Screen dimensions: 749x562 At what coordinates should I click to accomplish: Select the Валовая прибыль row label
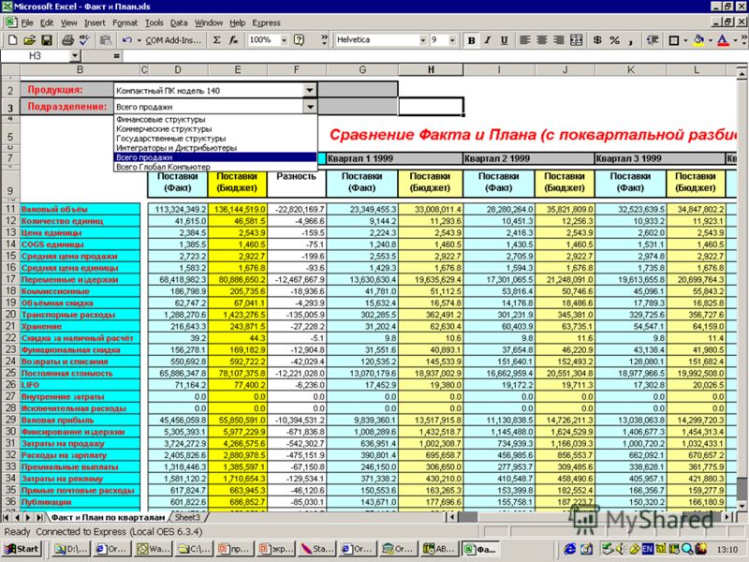81,420
